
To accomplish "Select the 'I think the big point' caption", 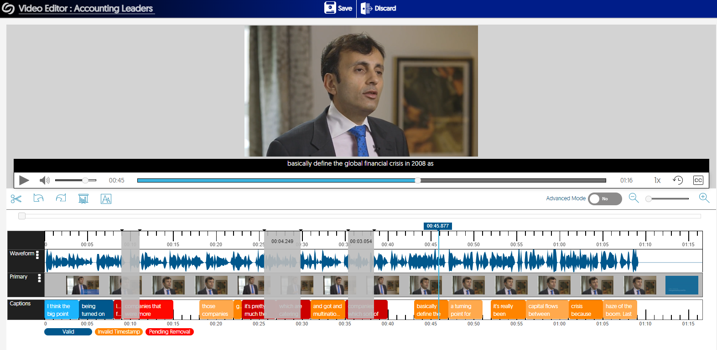I will point(61,310).
